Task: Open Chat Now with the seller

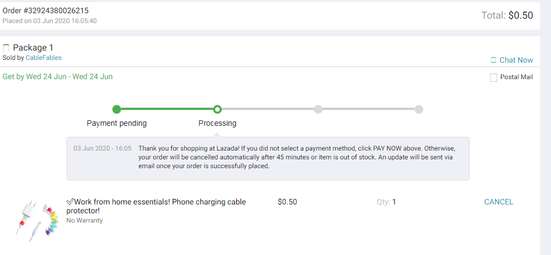Action: tap(516, 60)
